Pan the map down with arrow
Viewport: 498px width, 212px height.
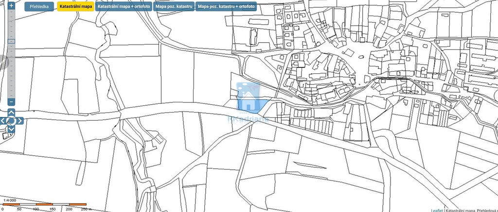12,129
